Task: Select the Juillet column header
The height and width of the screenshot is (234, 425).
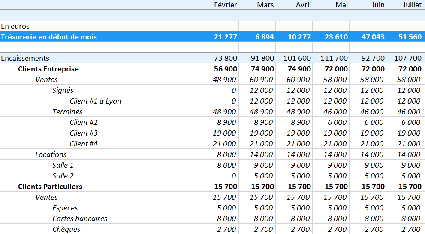Action: tap(412, 5)
